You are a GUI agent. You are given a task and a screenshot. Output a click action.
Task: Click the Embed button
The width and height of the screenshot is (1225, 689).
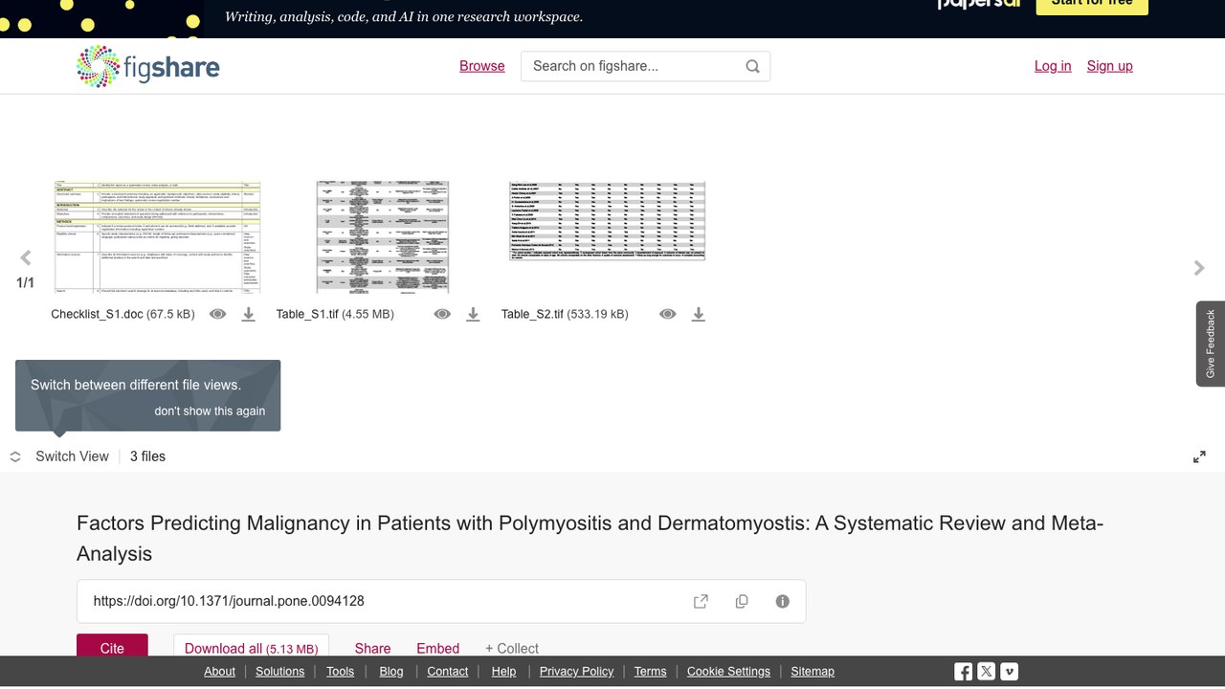pos(438,648)
